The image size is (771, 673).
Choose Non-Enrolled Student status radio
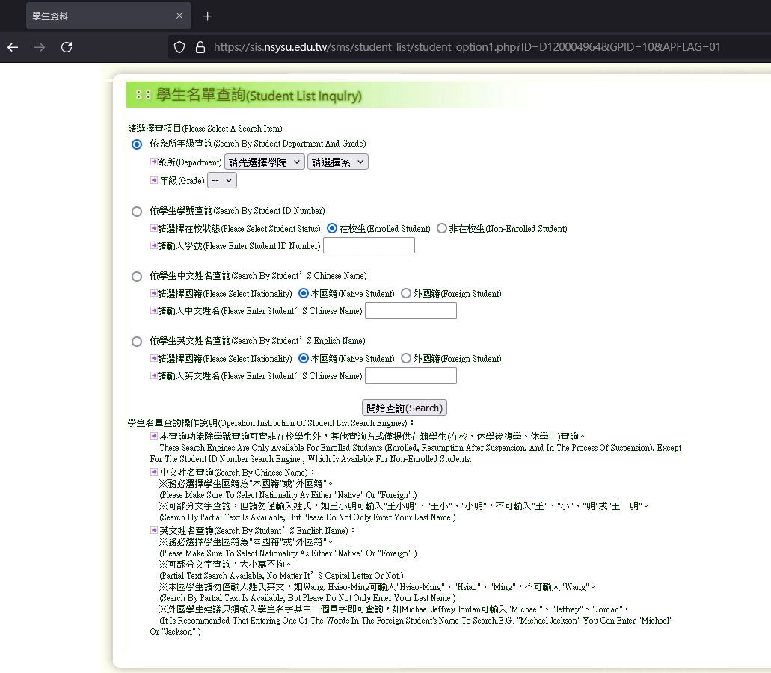coord(441,228)
